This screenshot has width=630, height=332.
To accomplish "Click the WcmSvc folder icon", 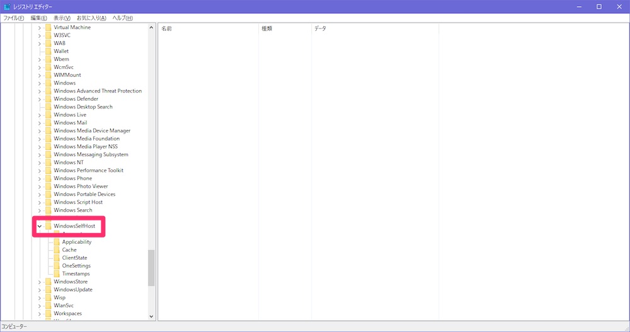I will tap(49, 67).
